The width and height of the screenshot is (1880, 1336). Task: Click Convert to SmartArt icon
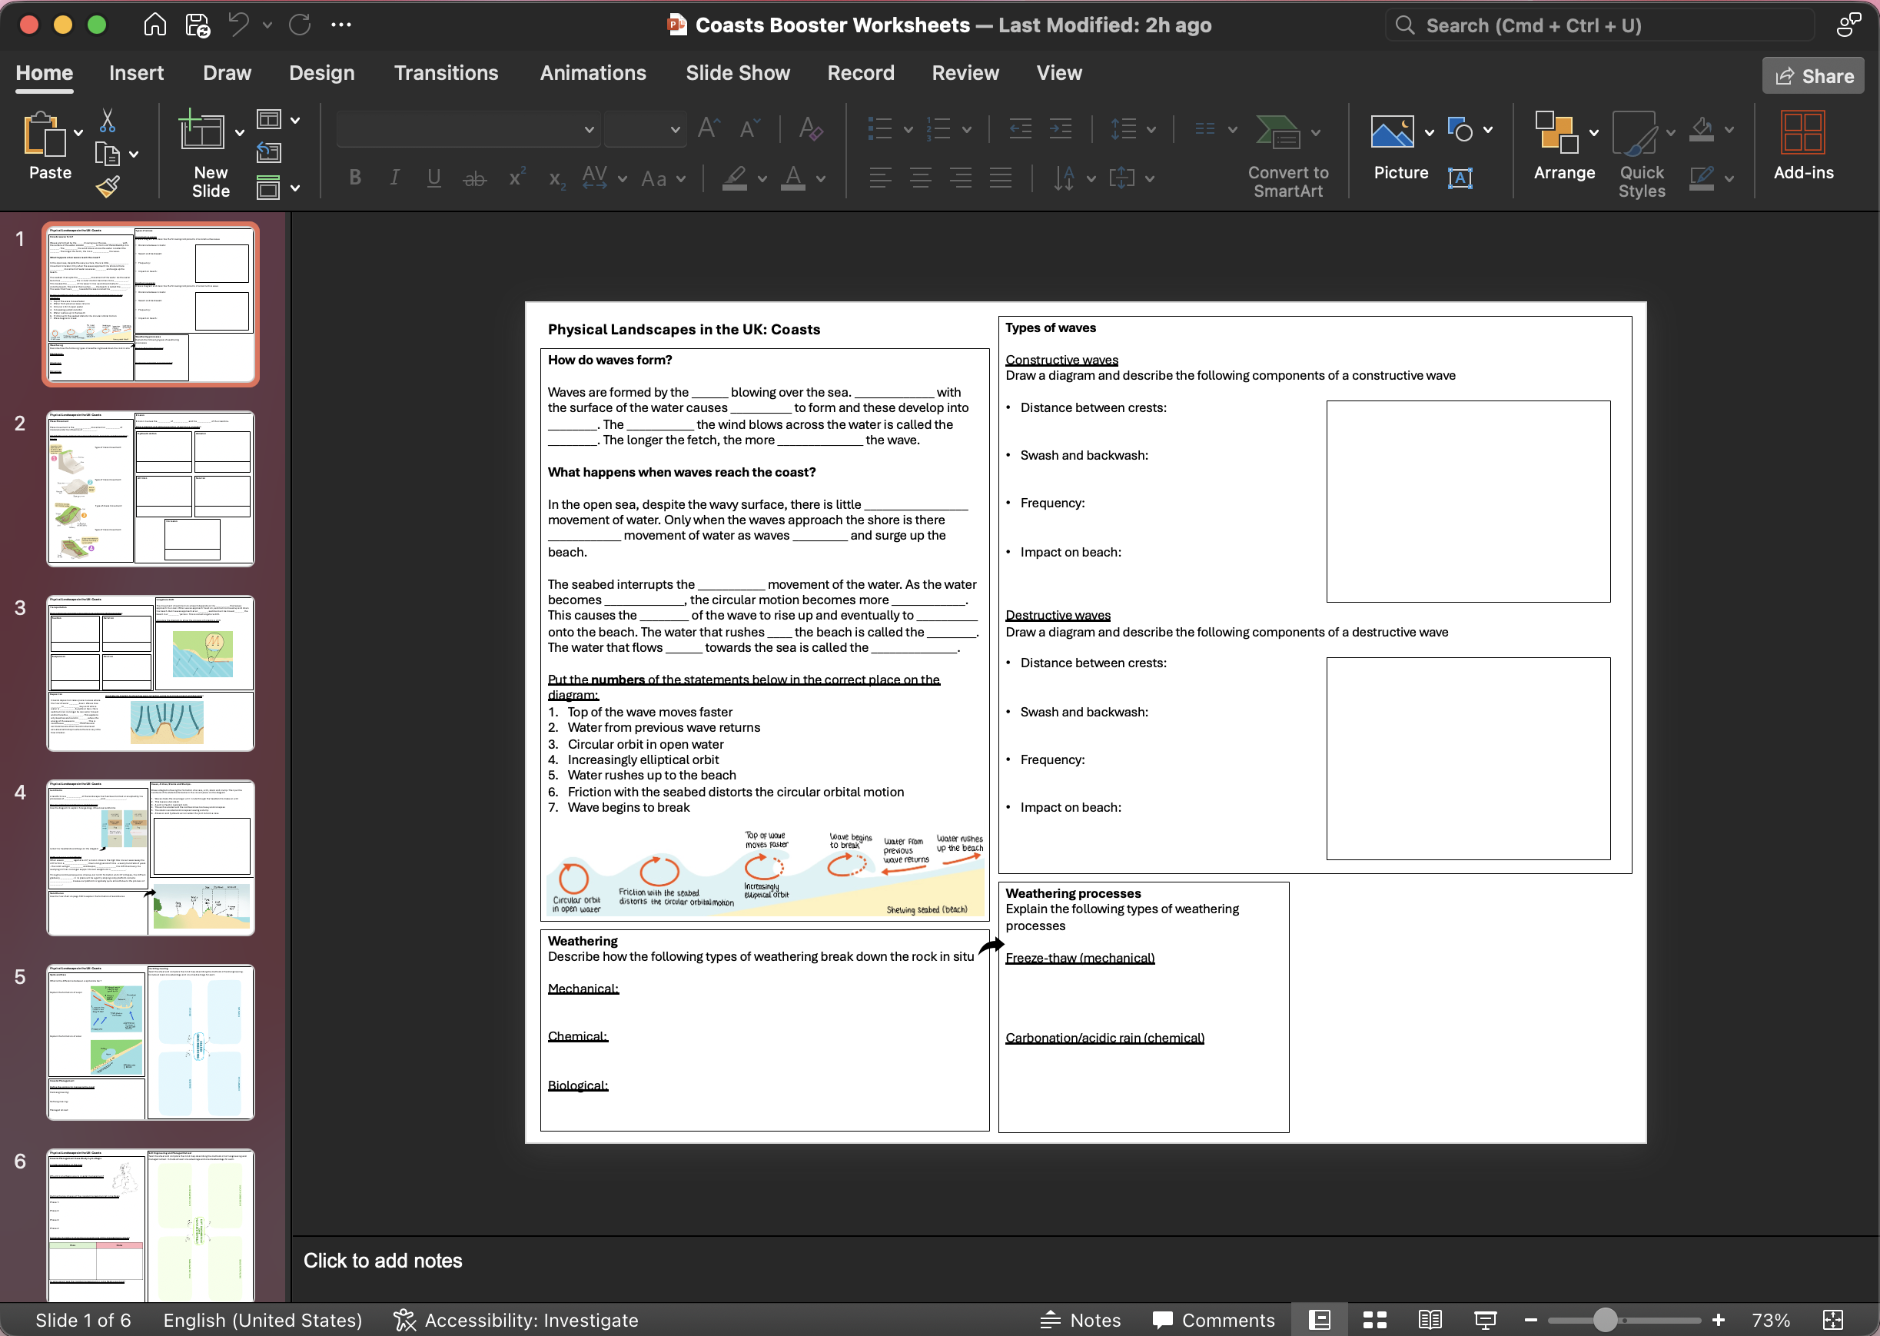pos(1277,132)
